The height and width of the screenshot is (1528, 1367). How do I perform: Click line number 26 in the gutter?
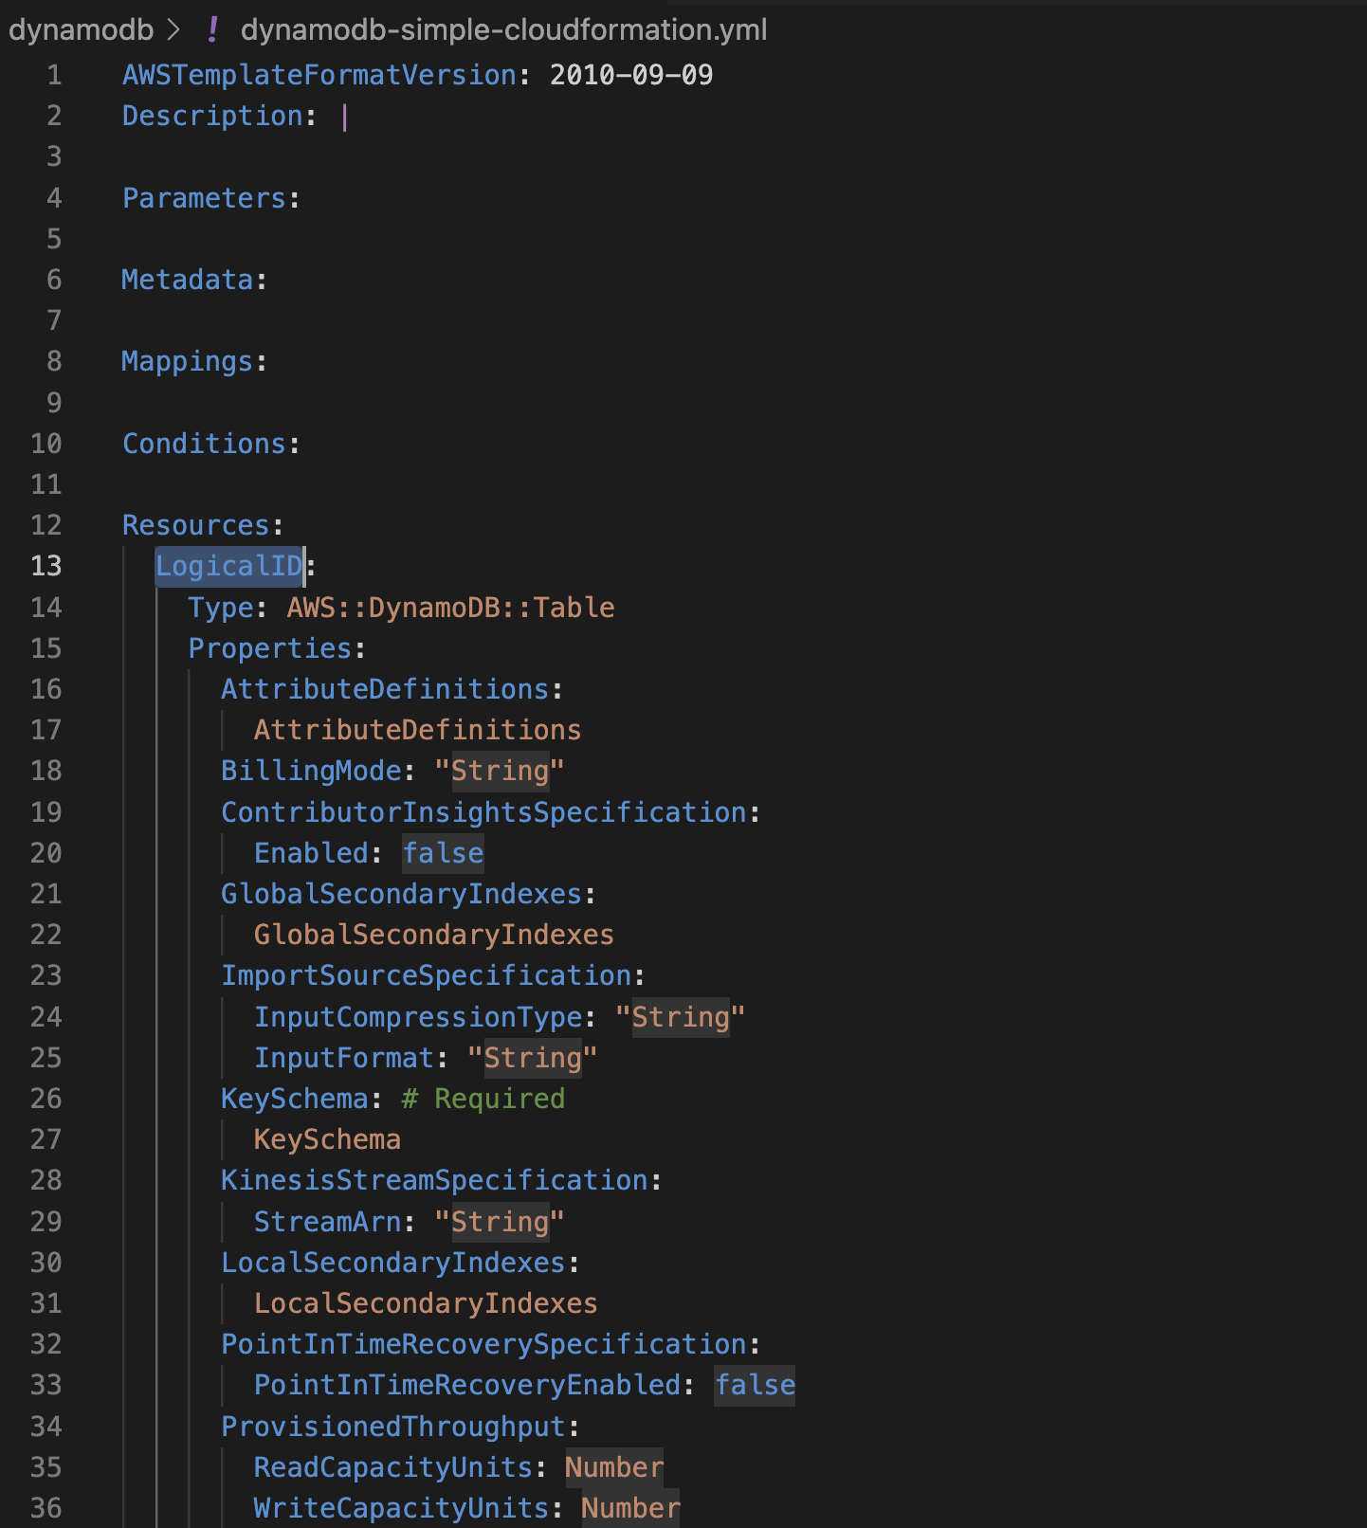46,1099
